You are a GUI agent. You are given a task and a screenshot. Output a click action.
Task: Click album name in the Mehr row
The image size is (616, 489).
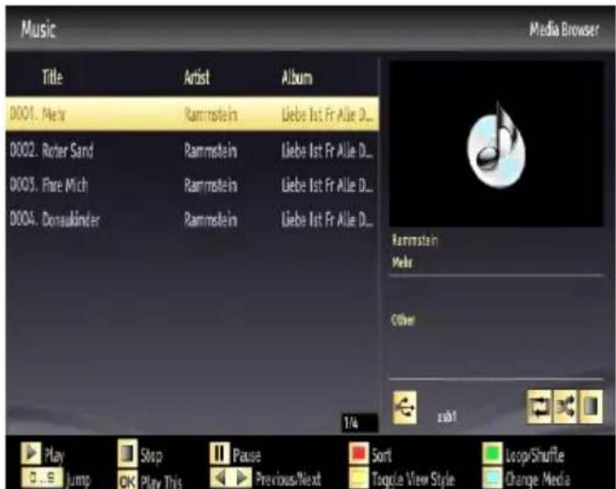pos(328,114)
